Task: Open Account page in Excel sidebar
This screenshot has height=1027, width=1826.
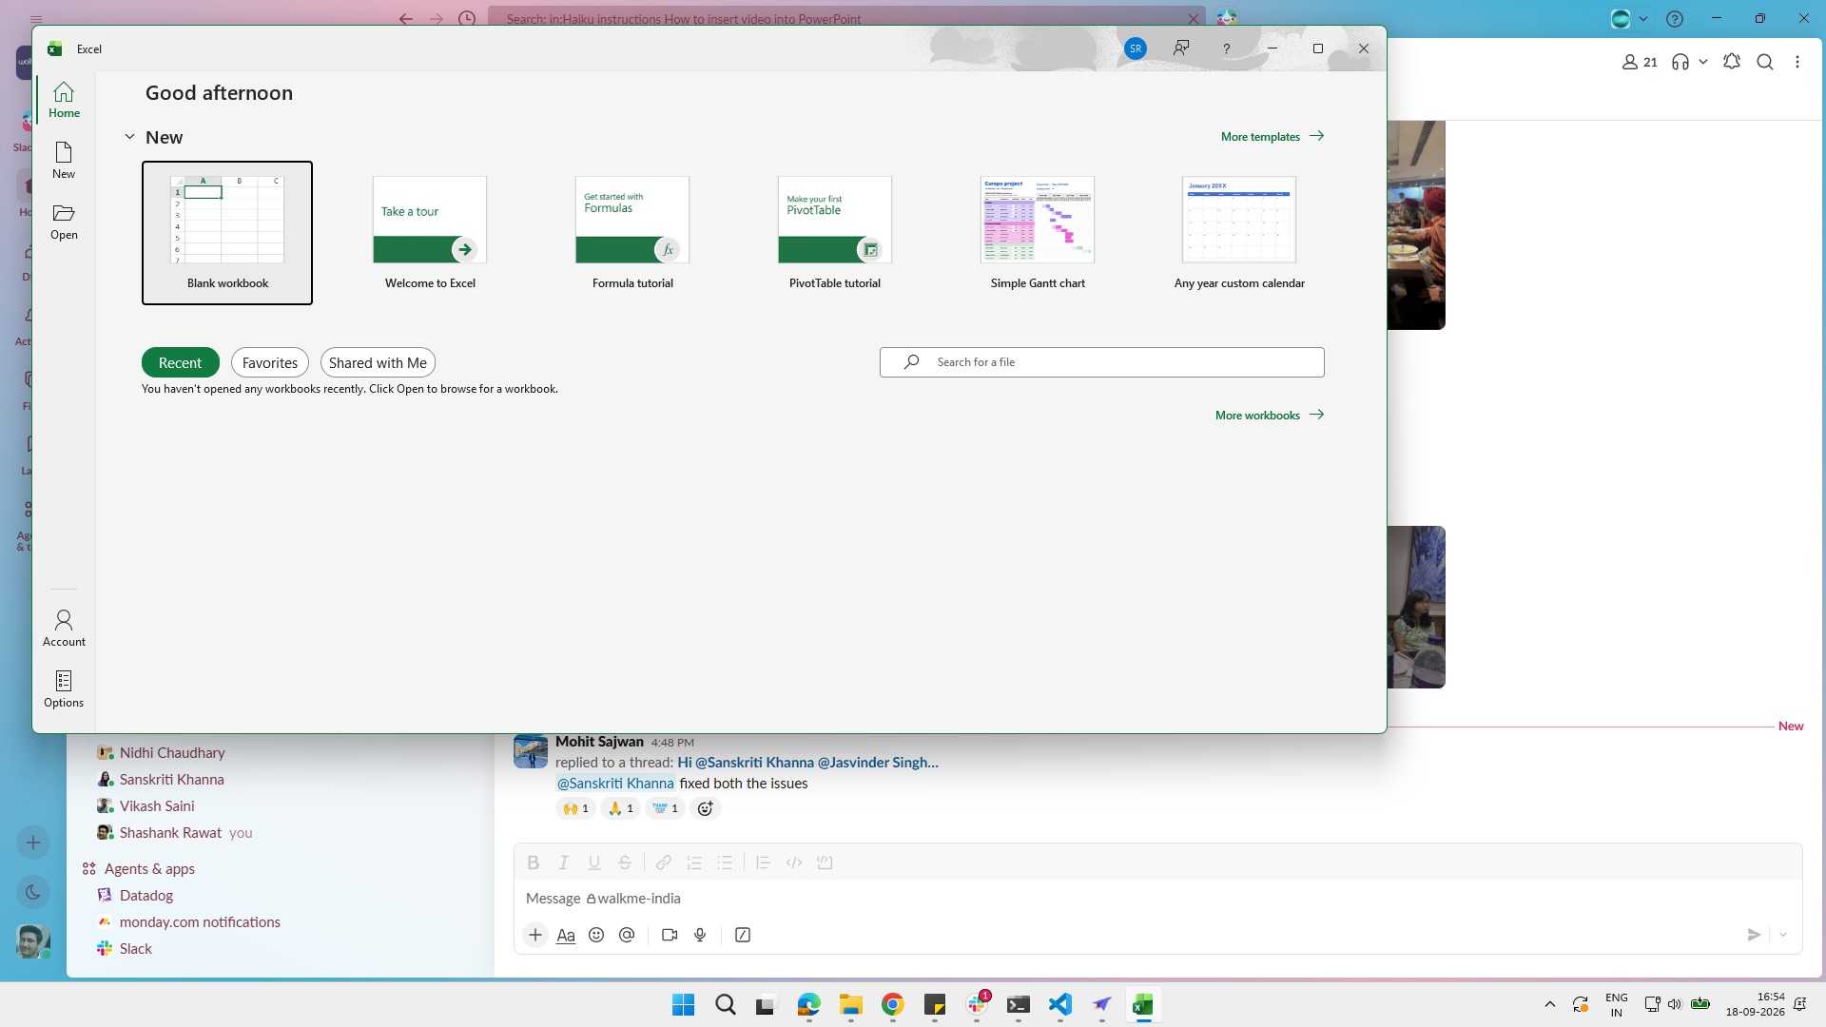Action: point(64,629)
